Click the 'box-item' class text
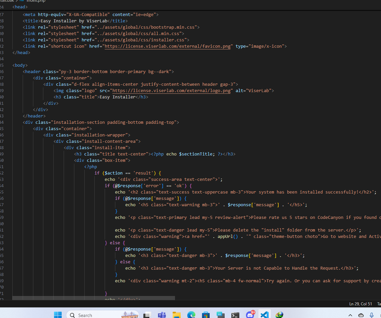381x318 pixels. pyautogui.click(x=115, y=161)
